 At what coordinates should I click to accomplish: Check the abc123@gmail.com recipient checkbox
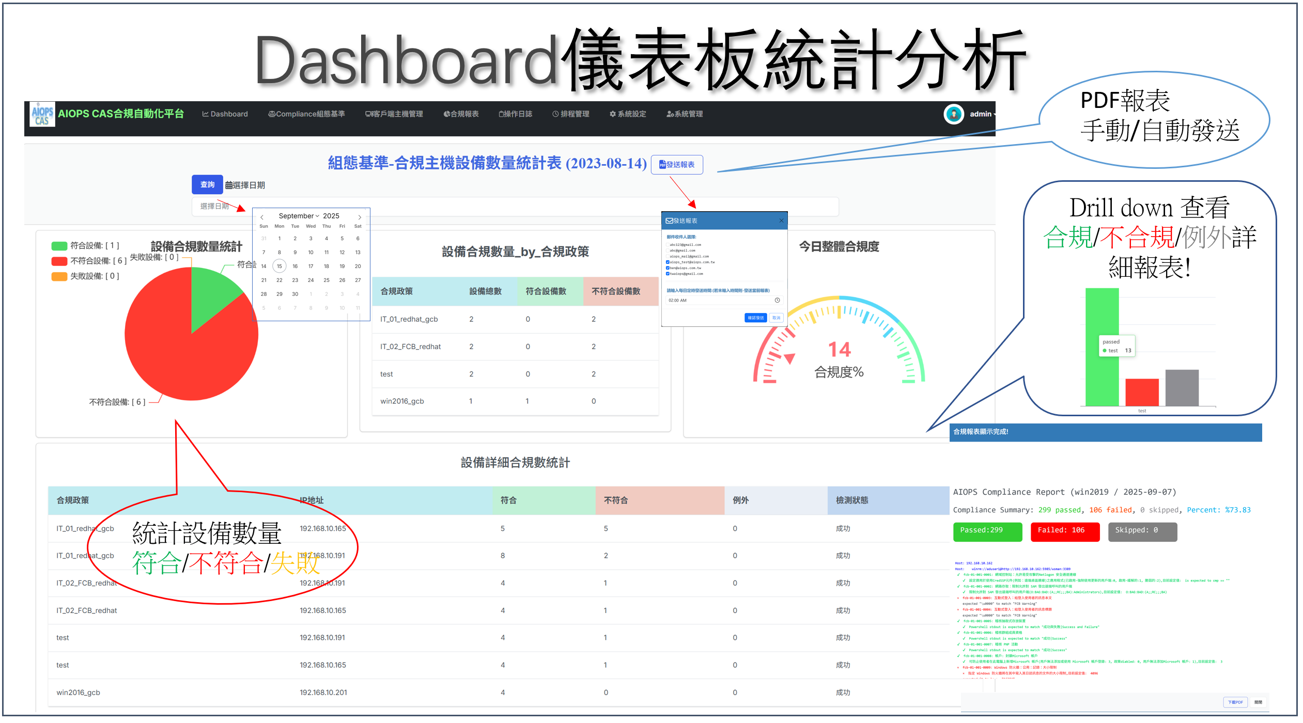(668, 245)
